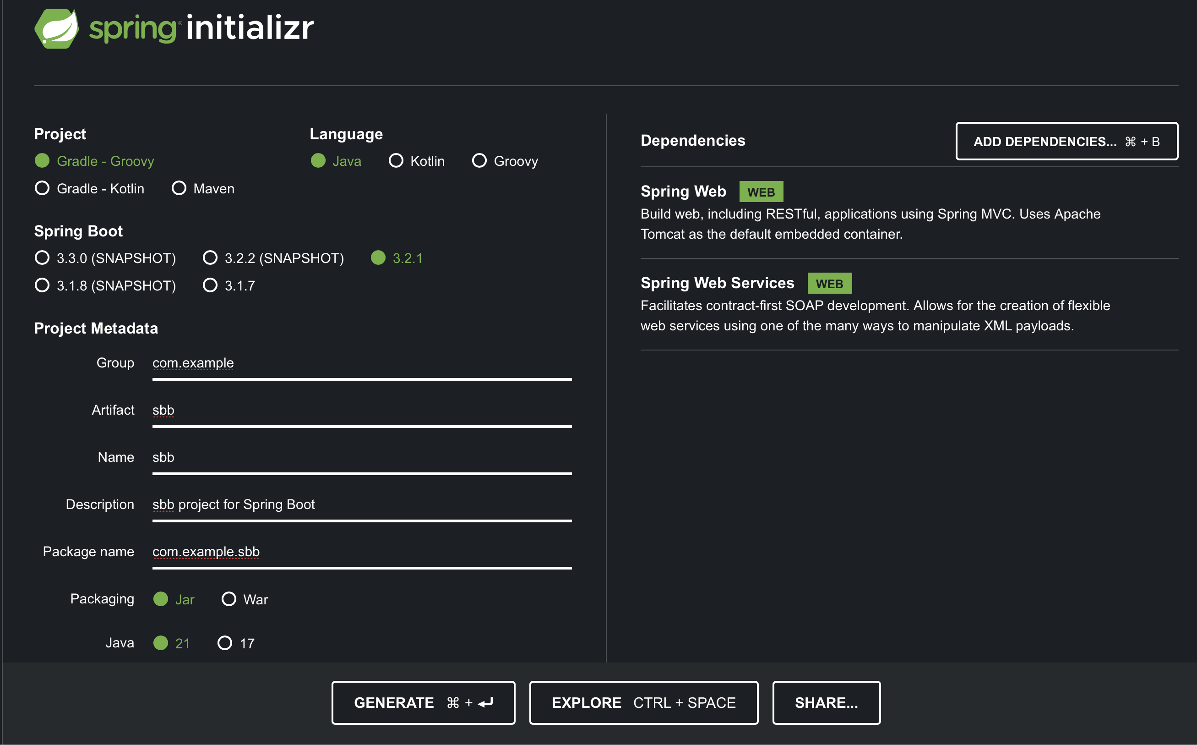Click the Spring leaf logo icon
This screenshot has width=1197, height=745.
[57, 28]
